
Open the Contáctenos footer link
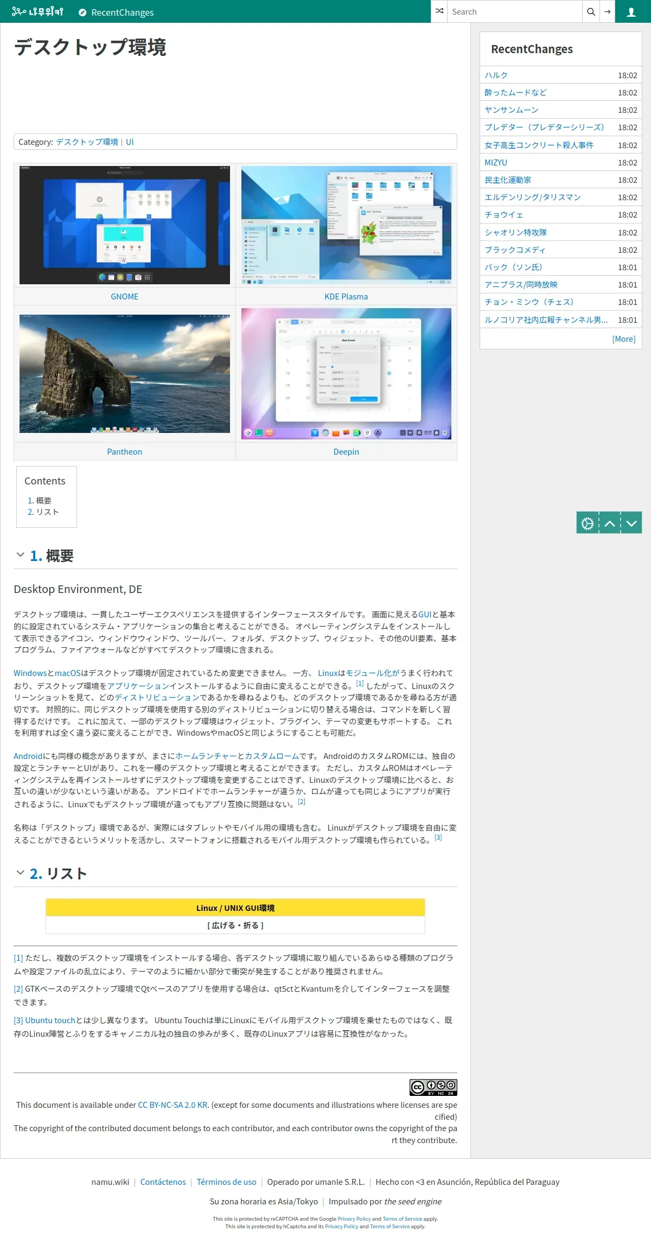(163, 1182)
